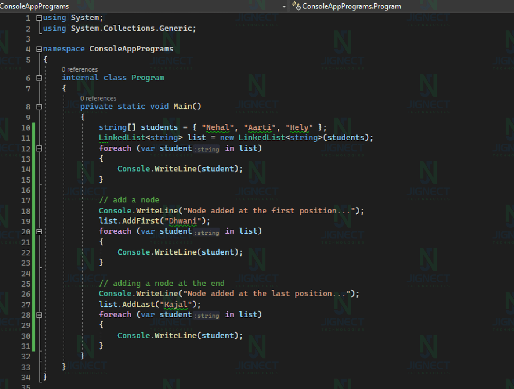
Task: Click line number 24 in the gutter
Action: tap(26, 274)
